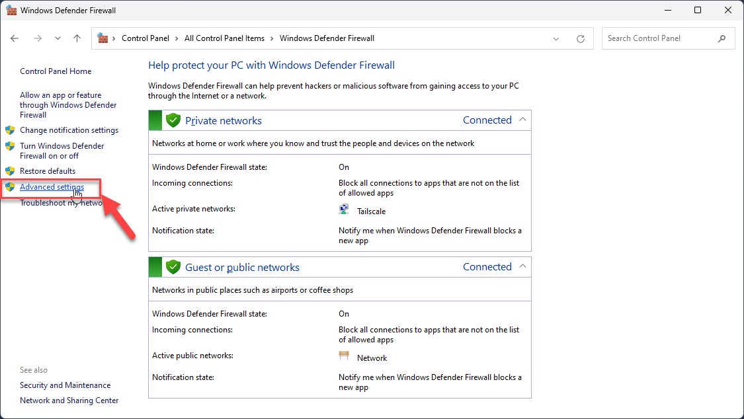The width and height of the screenshot is (744, 419).
Task: Open Network and Sharing Center link
Action: [69, 400]
